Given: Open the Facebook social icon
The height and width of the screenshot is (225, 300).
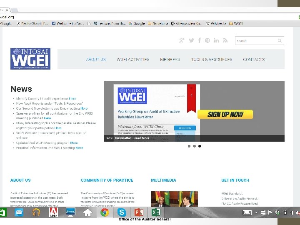Looking at the screenshot, I should (x=200, y=40).
